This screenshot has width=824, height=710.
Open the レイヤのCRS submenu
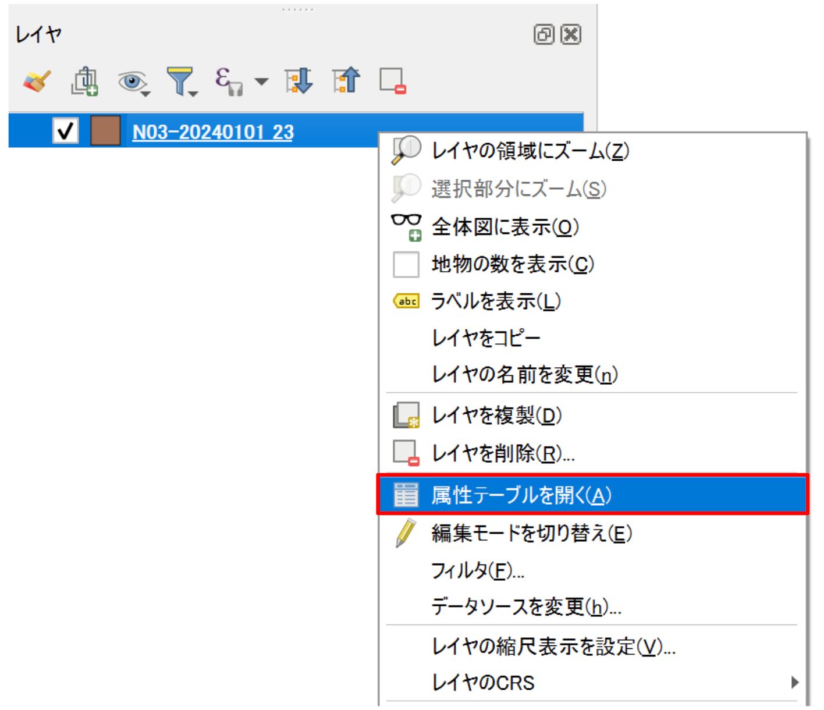(592, 683)
